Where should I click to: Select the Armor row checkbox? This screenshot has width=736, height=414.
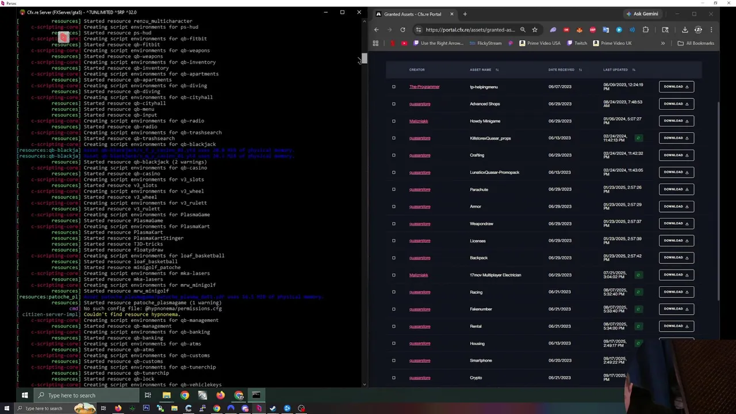pos(394,206)
